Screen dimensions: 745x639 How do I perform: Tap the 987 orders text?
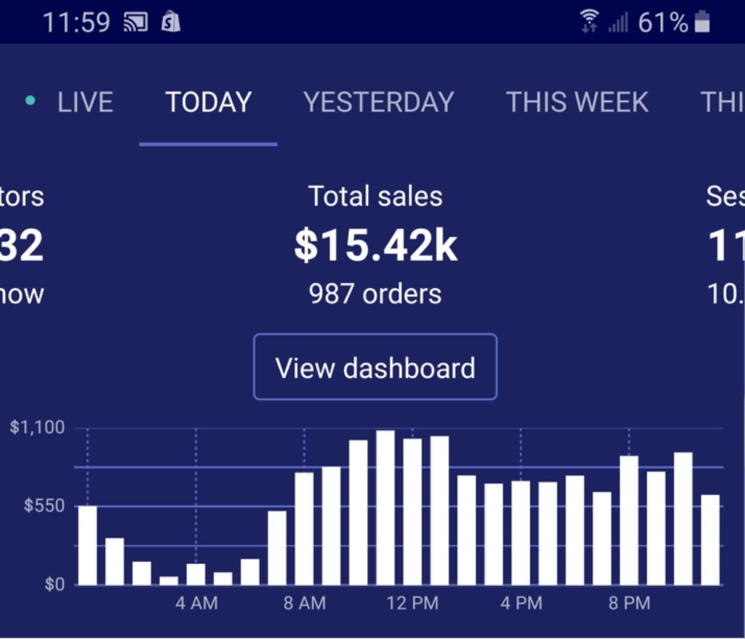375,294
